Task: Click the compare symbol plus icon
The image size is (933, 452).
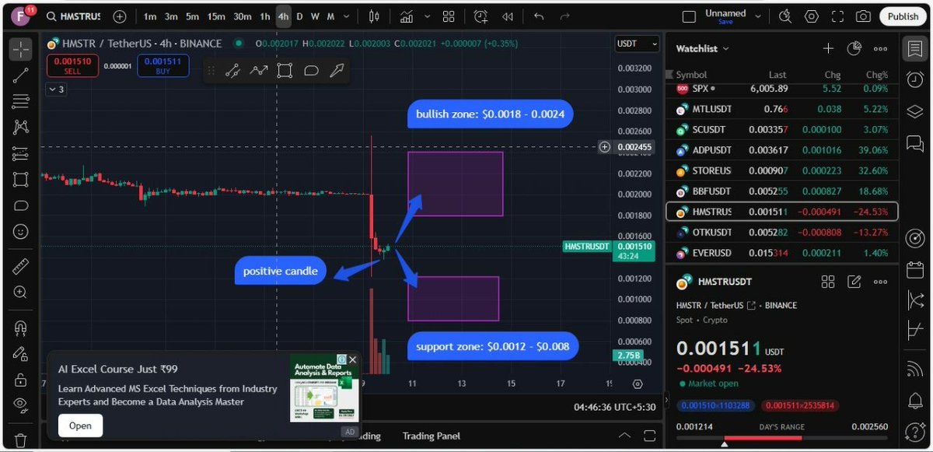Action: click(119, 16)
